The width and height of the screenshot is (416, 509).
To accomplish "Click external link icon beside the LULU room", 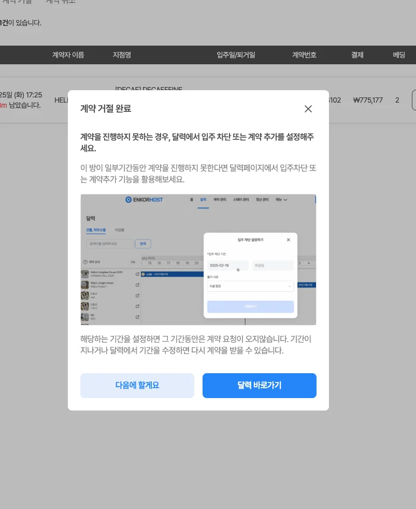I will pos(136,296).
